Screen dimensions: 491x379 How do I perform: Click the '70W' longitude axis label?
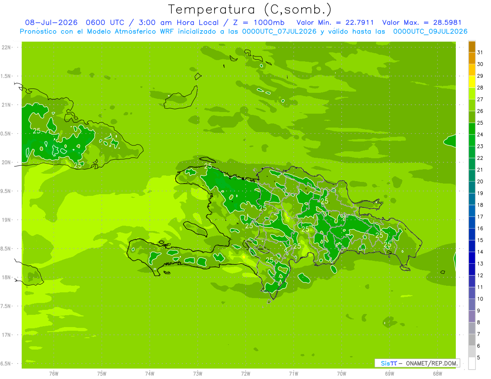pyautogui.click(x=342, y=374)
